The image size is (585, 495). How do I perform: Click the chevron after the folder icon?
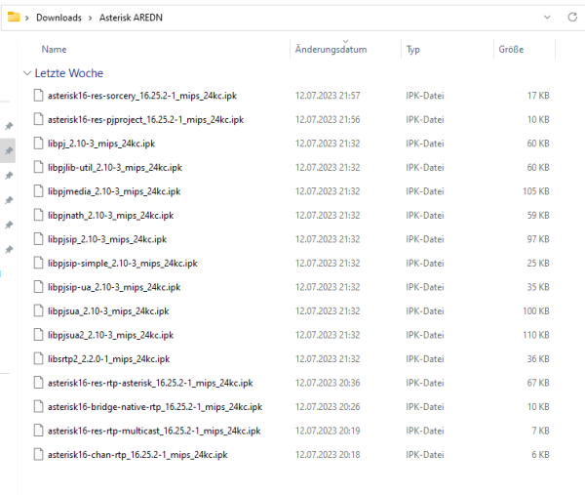(x=27, y=18)
